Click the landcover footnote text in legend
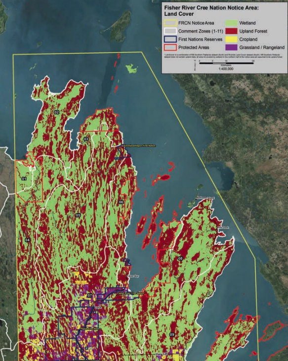The width and height of the screenshot is (288, 361). (223, 56)
